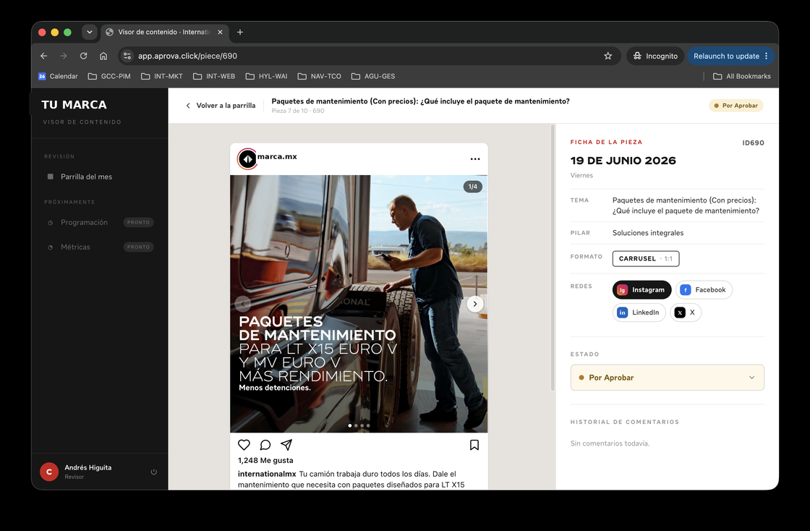
Task: Click the red user avatar C
Action: pos(49,472)
